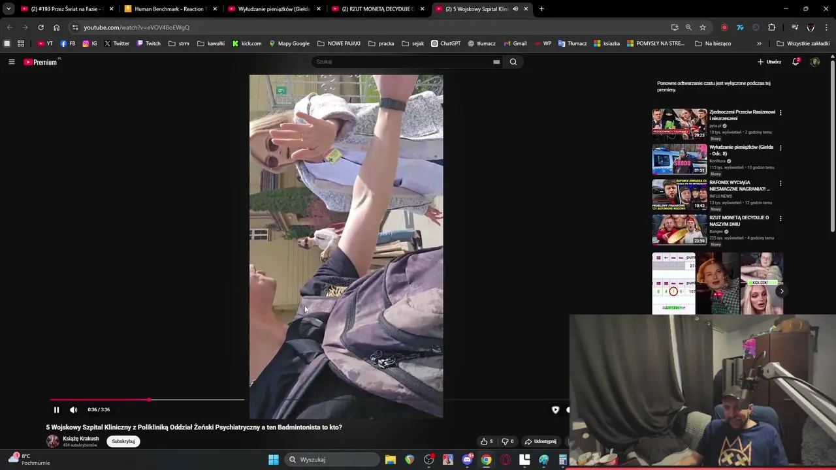
Task: Open Mapy Google bookmark
Action: point(289,44)
